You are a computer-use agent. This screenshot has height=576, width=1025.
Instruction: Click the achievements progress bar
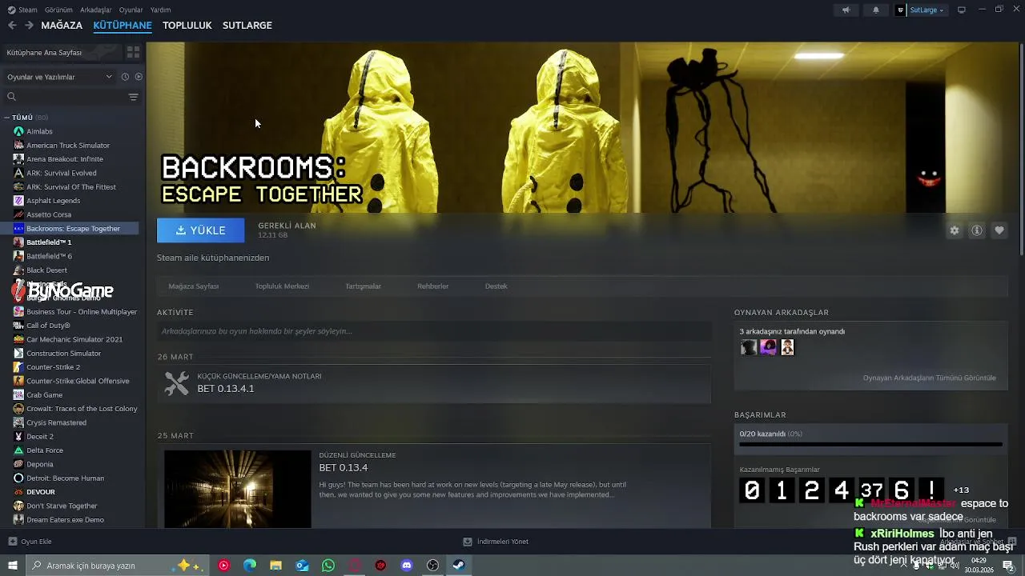point(870,444)
